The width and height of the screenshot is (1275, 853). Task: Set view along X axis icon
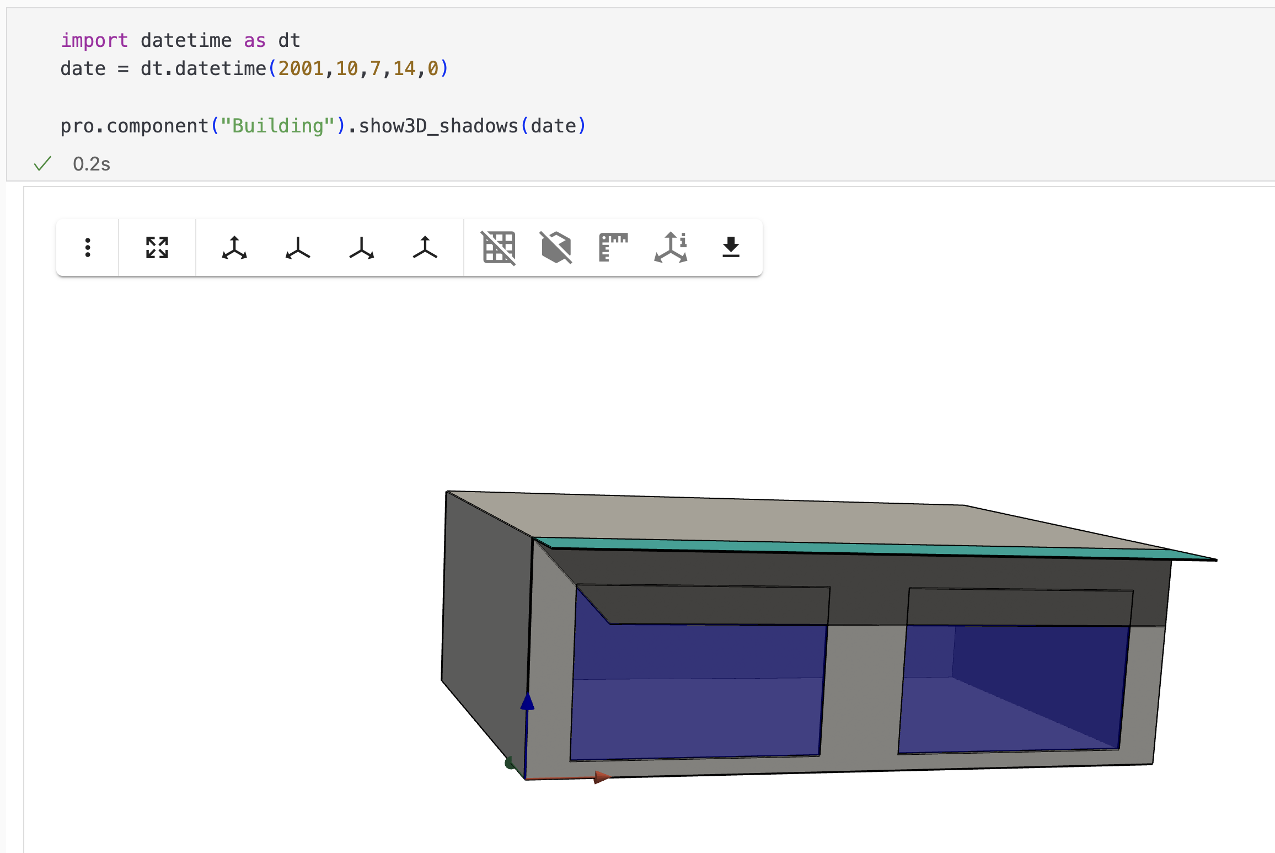(298, 247)
